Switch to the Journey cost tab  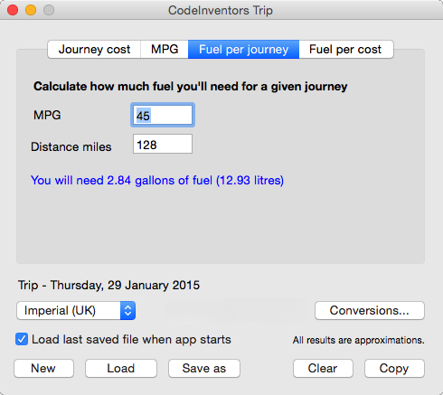pos(94,49)
